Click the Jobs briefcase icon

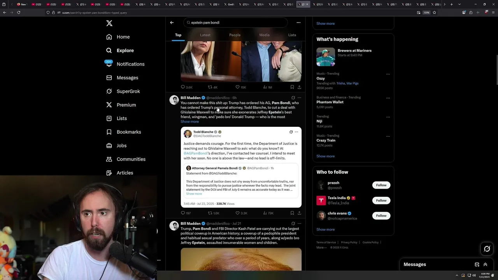click(x=109, y=145)
